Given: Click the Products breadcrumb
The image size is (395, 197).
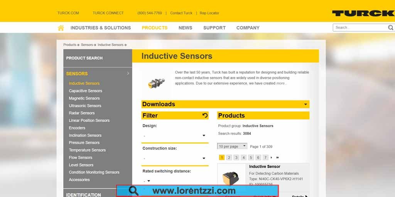Looking at the screenshot, I should 70,45.
